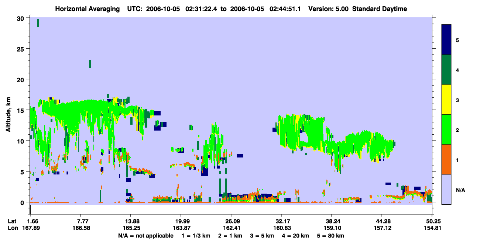Click the colorbar label N/A
480x246 pixels.
460,190
